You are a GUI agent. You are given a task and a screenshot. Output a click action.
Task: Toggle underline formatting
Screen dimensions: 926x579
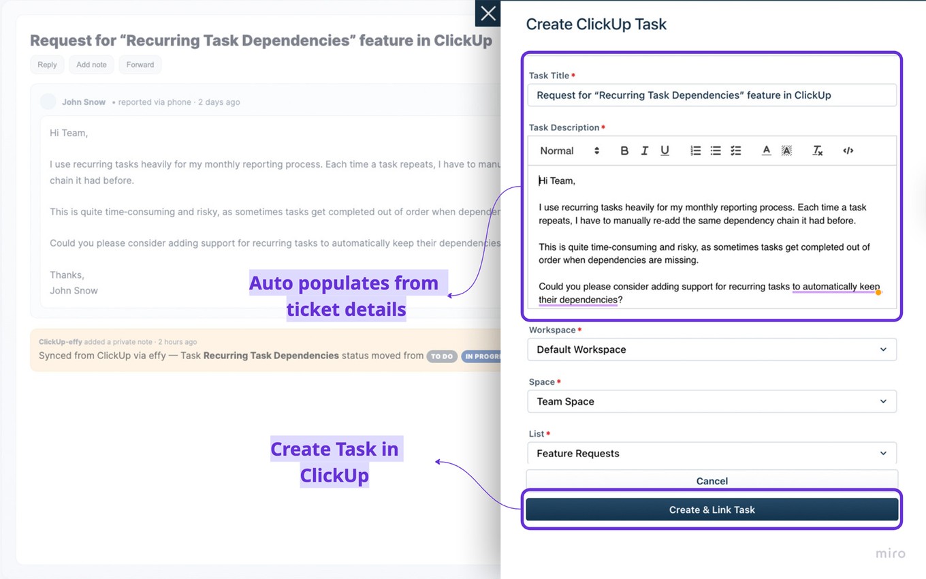point(665,151)
